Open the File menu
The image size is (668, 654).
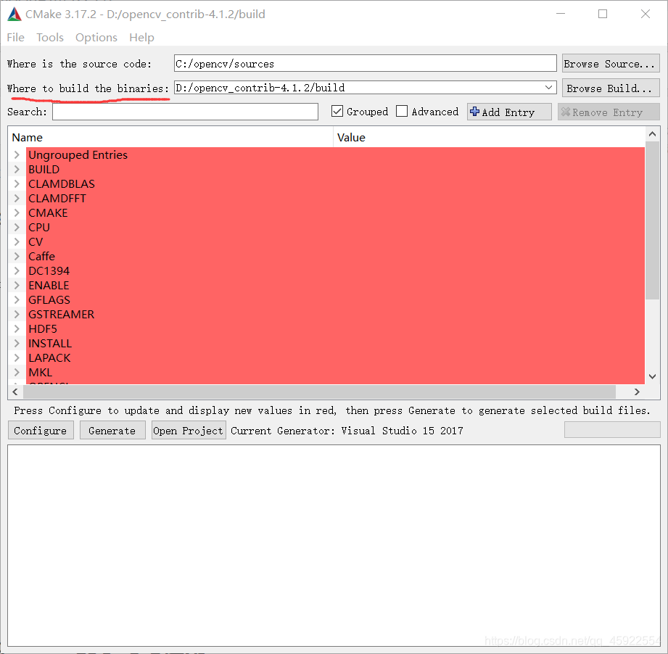click(15, 38)
